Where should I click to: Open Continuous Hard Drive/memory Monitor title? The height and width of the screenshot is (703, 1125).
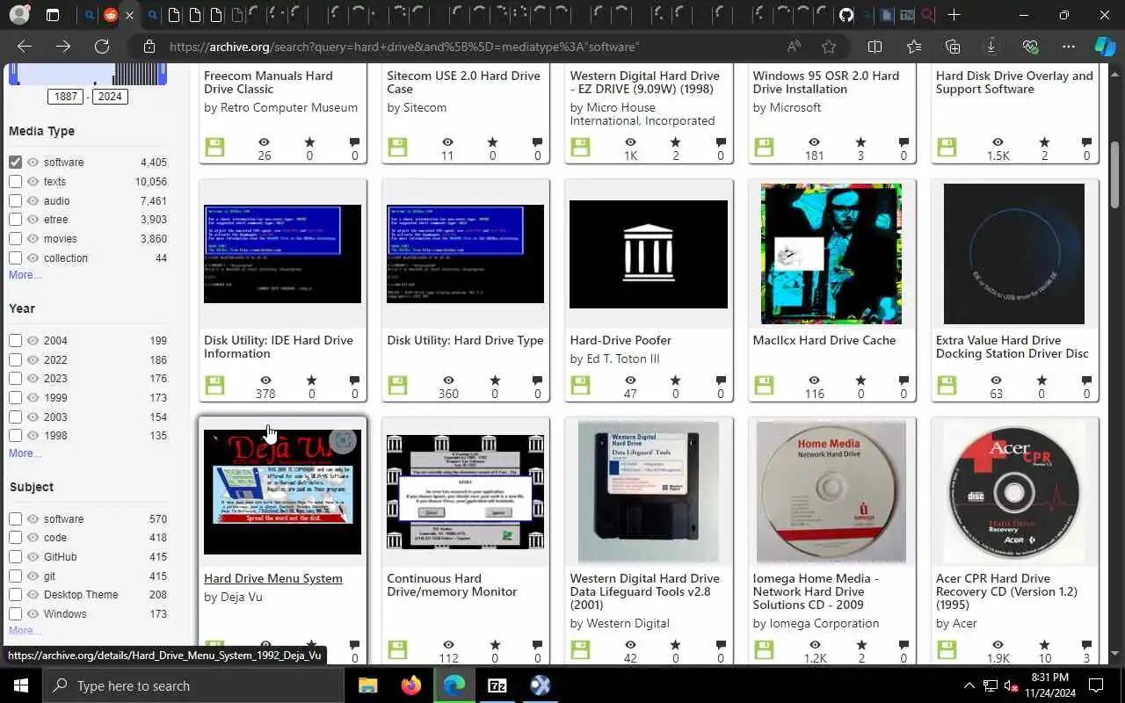(x=452, y=584)
